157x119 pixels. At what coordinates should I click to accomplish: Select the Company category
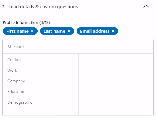tap(16, 81)
